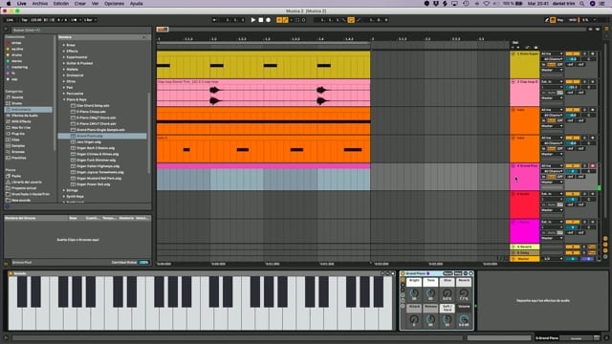Viewport: 612px width, 344px height.
Task: Open the Sounds category
Action: [x=17, y=97]
